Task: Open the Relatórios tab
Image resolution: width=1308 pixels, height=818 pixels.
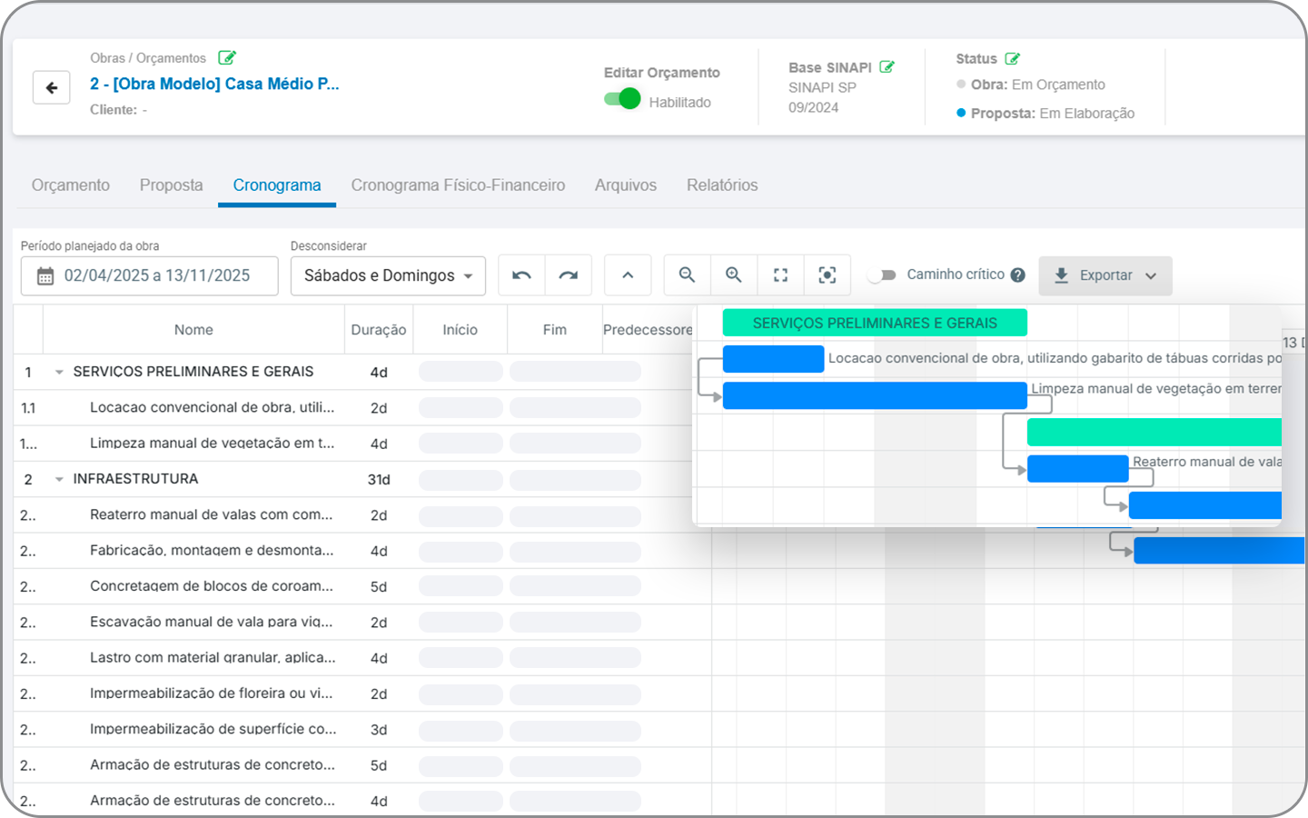Action: [x=722, y=185]
